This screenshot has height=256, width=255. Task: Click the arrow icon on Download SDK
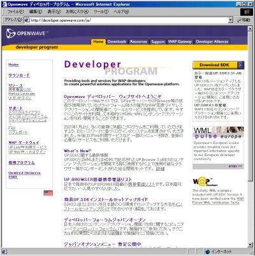[240, 65]
